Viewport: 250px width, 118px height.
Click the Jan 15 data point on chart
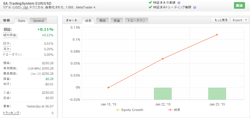tap(108, 88)
